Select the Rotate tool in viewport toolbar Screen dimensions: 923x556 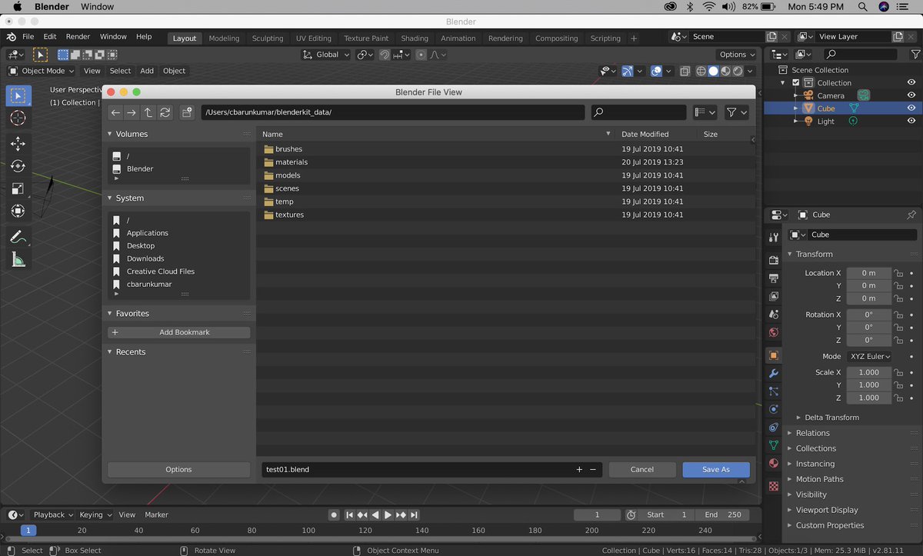click(x=18, y=166)
